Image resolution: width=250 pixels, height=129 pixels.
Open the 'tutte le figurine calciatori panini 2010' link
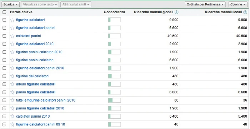tap(46, 100)
